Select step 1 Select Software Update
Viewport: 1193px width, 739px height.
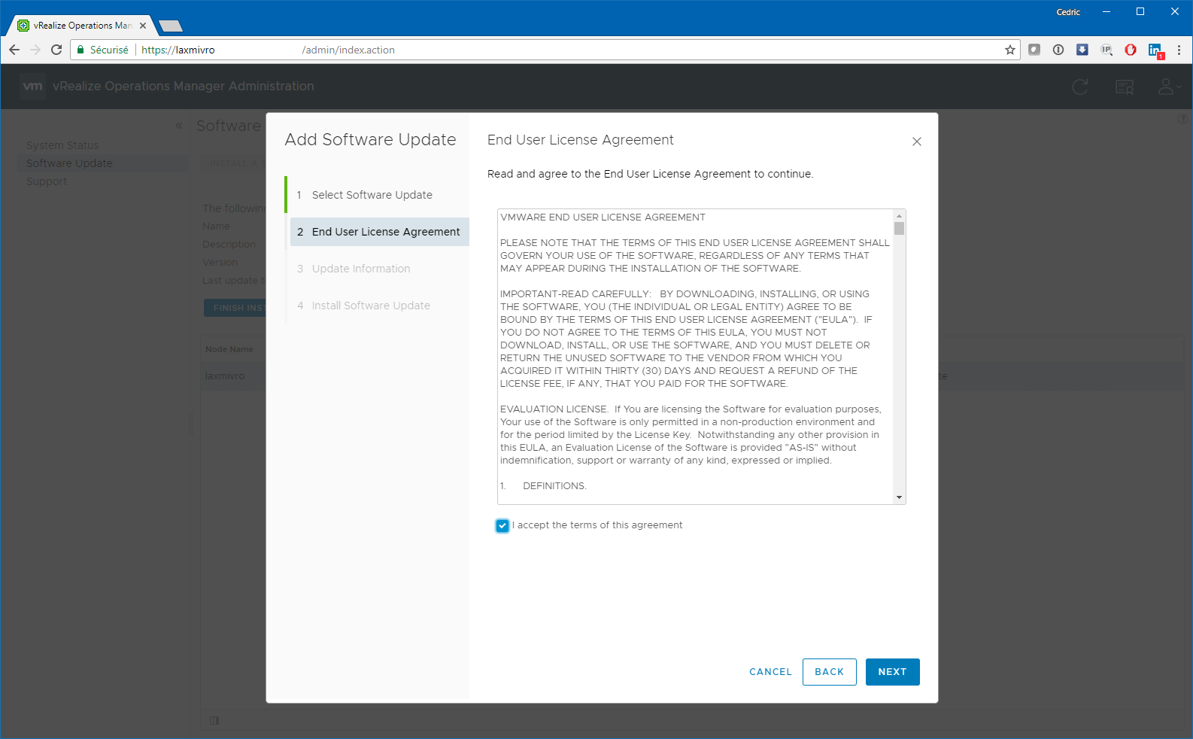pos(377,195)
